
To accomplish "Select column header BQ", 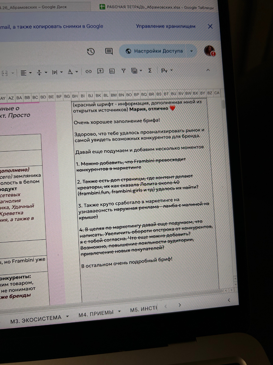I will coord(144,94).
